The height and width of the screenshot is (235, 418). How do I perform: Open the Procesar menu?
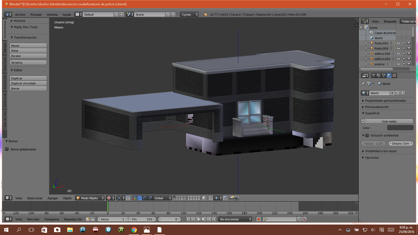(x=36, y=15)
